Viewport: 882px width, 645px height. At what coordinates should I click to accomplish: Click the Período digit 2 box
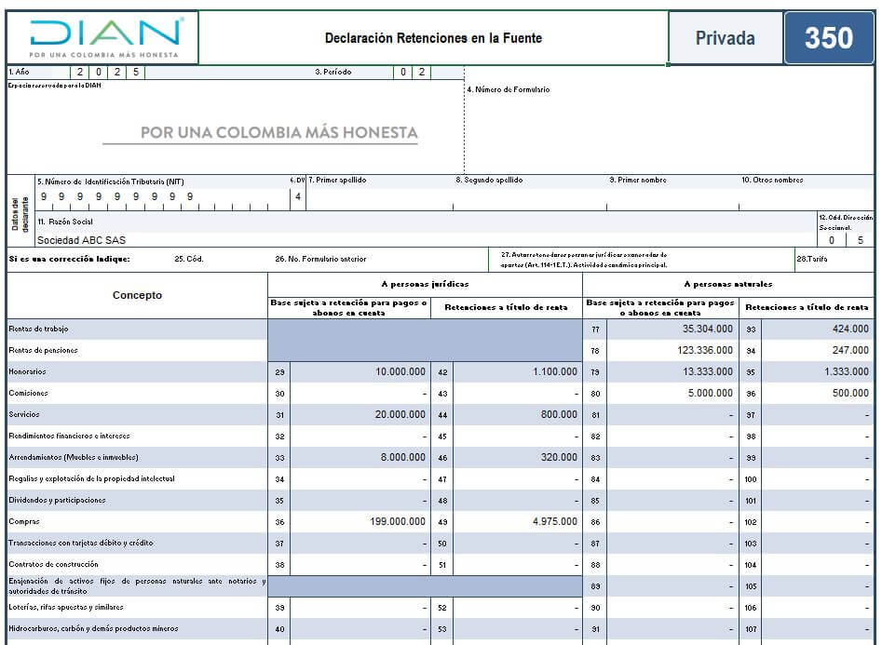421,72
